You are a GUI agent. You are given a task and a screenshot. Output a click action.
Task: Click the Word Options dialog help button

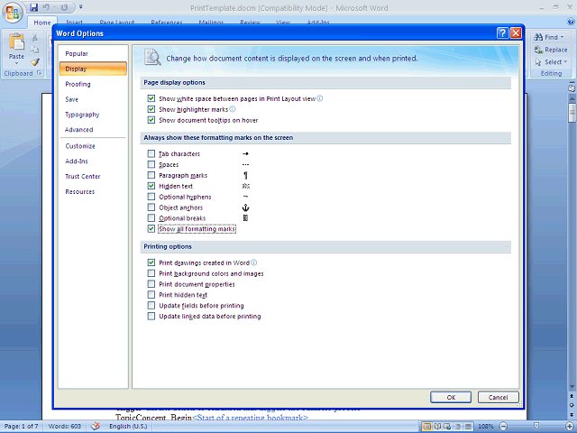(503, 33)
